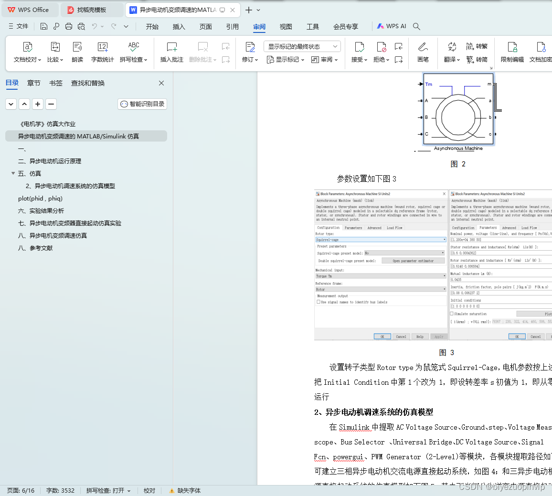Screen dimensions: 552x496
Task: Switch to 找稻壳模板 tab
Action: coord(92,10)
